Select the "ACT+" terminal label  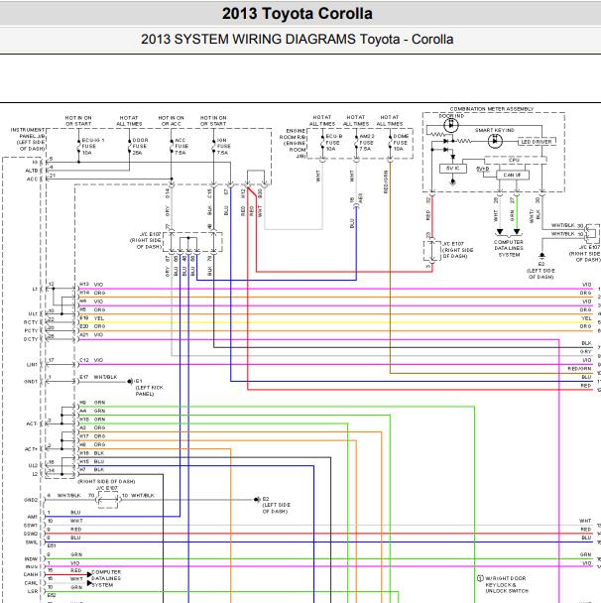pos(31,449)
